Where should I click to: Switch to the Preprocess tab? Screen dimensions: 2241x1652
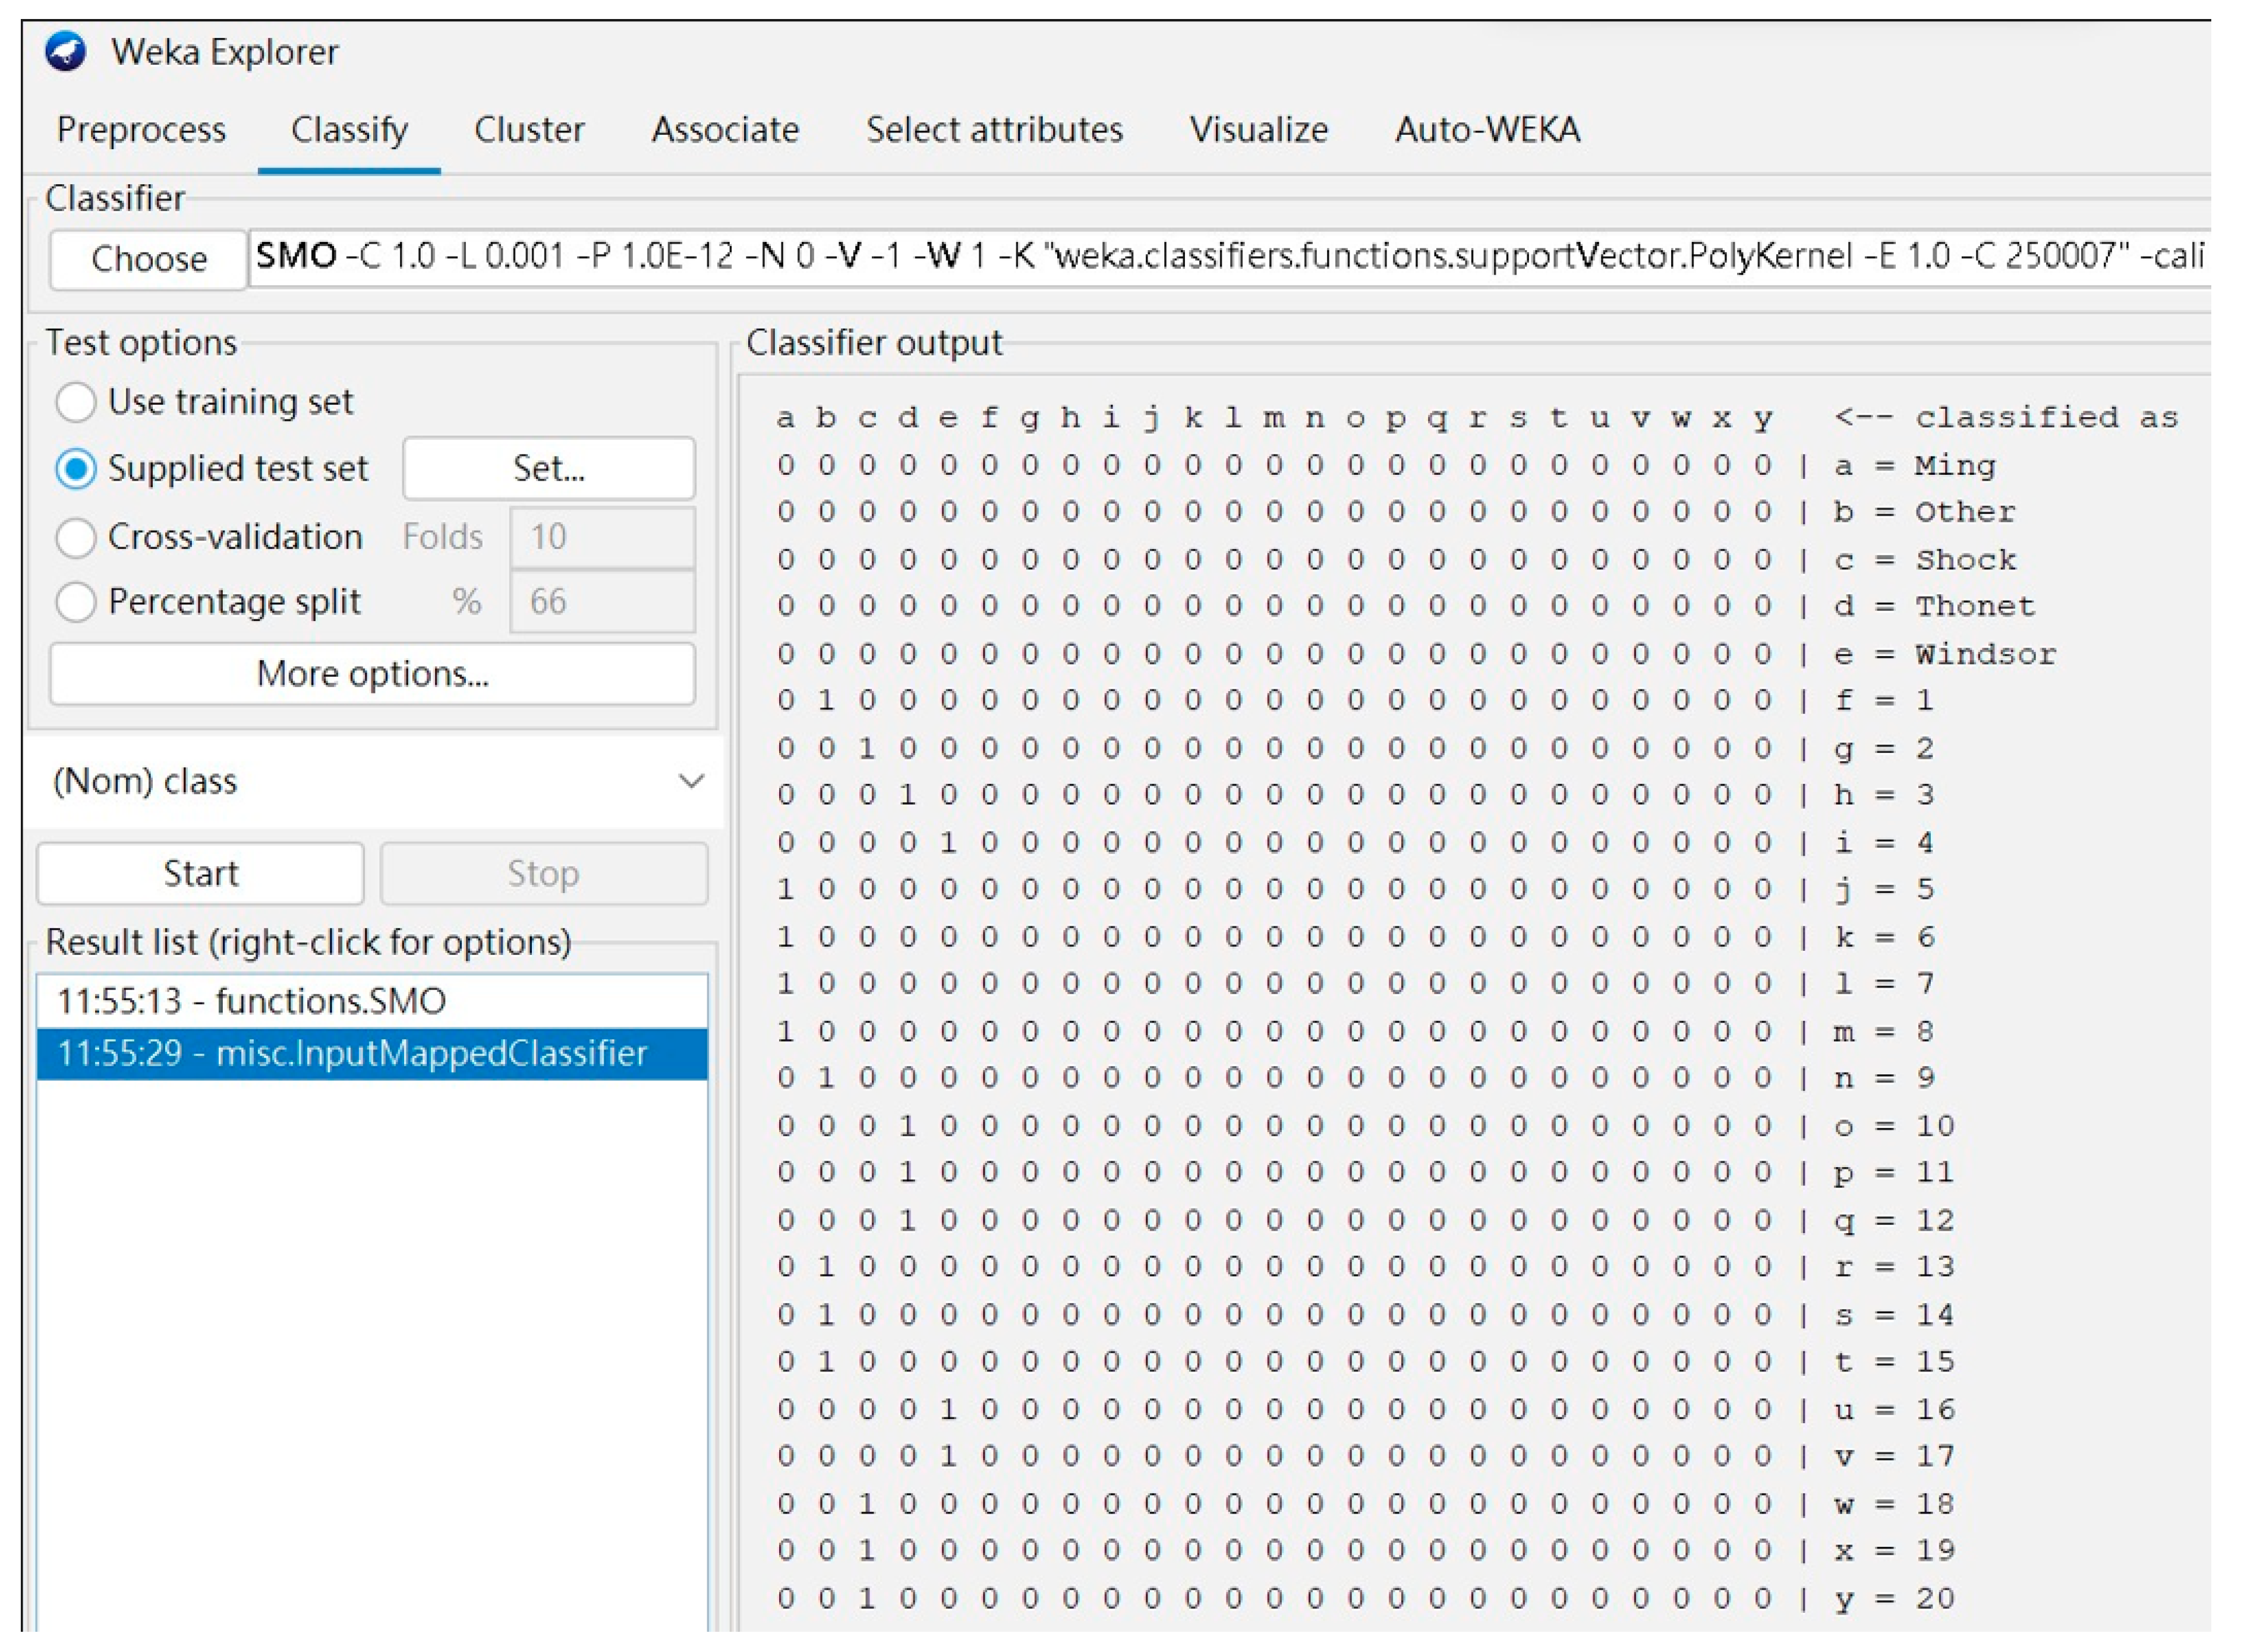(141, 130)
